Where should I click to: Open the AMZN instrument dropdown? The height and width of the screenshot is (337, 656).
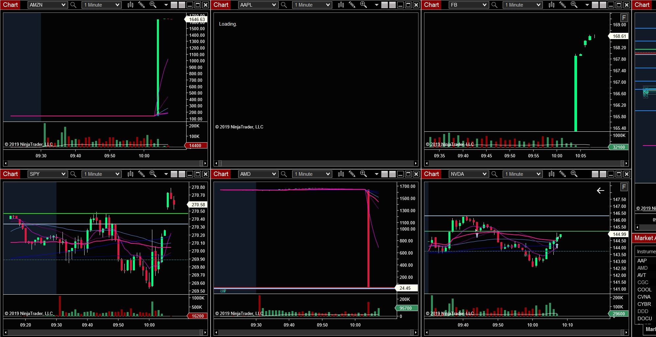click(x=48, y=5)
